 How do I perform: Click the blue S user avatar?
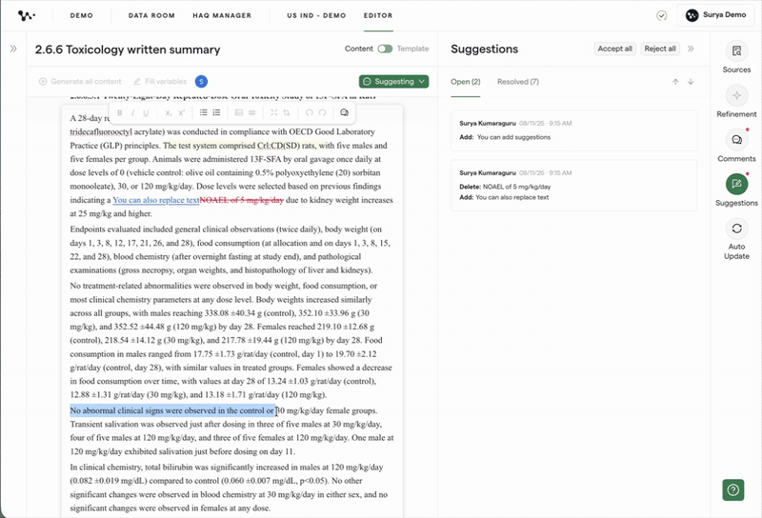(201, 82)
